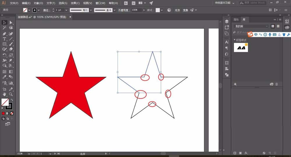Click the 变换 button
Image resolution: width=291 pixels, height=157 pixels.
[185, 10]
